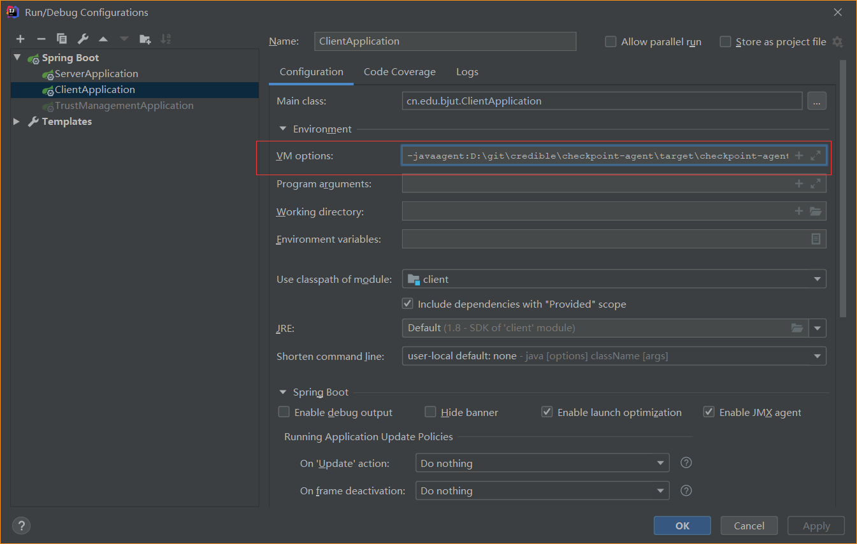Click the Create New Folder icon
This screenshot has height=544, width=857.
pyautogui.click(x=145, y=39)
